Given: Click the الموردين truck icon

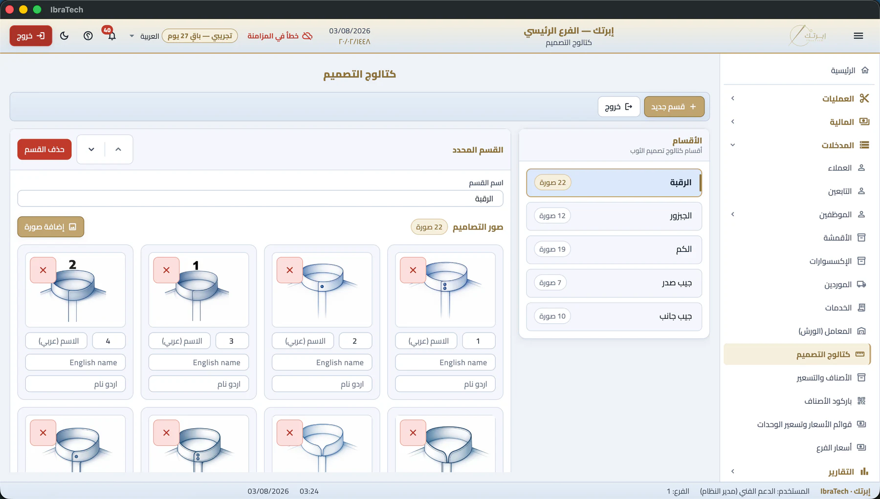Looking at the screenshot, I should [861, 284].
